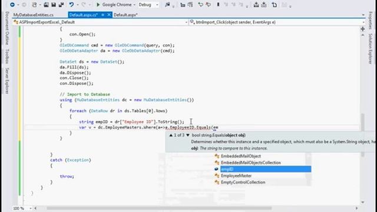Click the green bookmark arrow icon
Viewport: 377px width, 212px height.
coord(200,5)
